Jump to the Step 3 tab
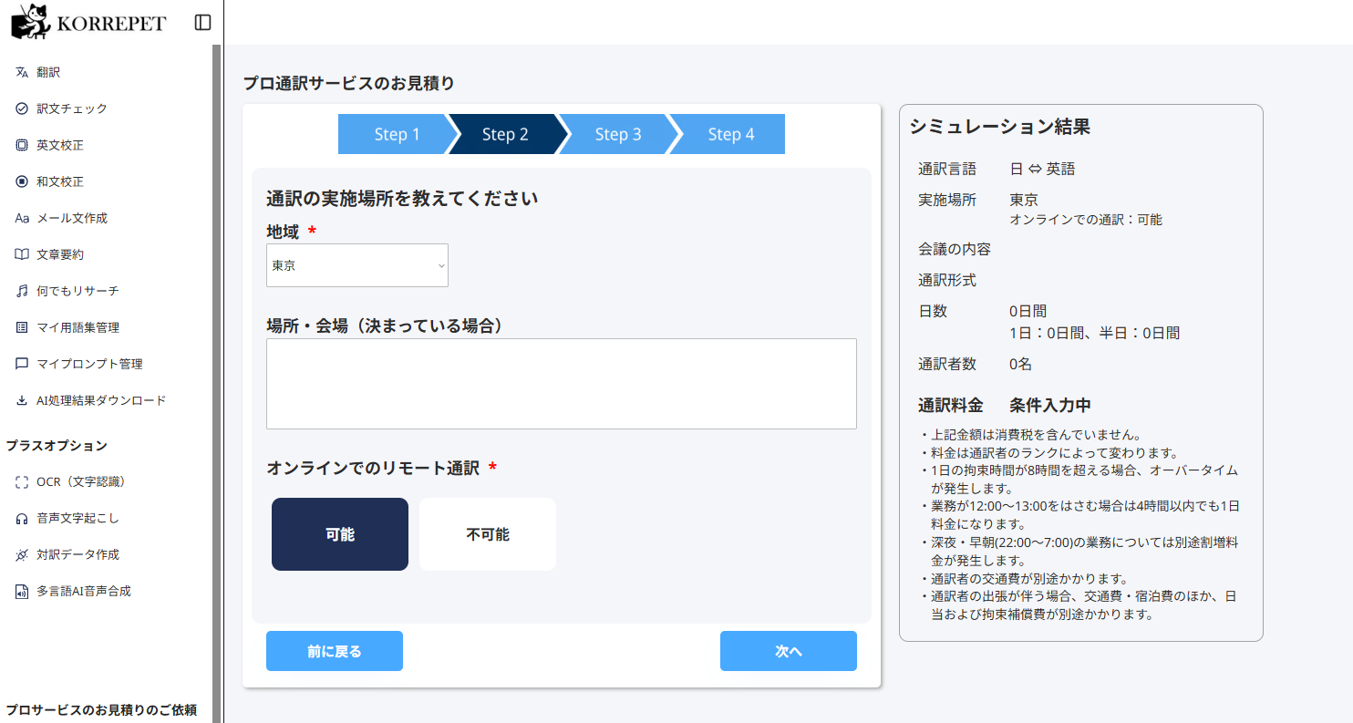 (x=618, y=134)
